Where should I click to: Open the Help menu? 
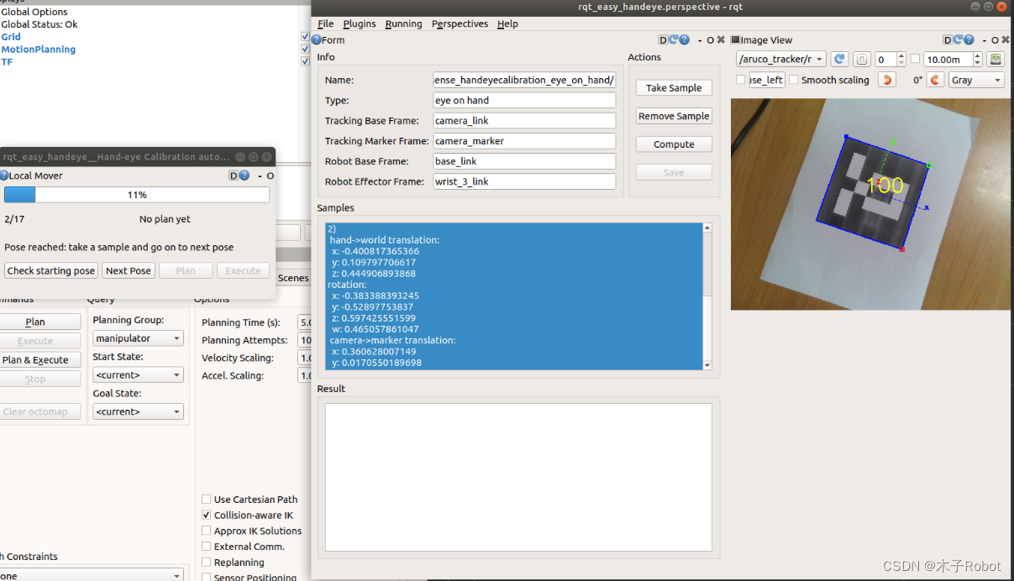[x=507, y=24]
